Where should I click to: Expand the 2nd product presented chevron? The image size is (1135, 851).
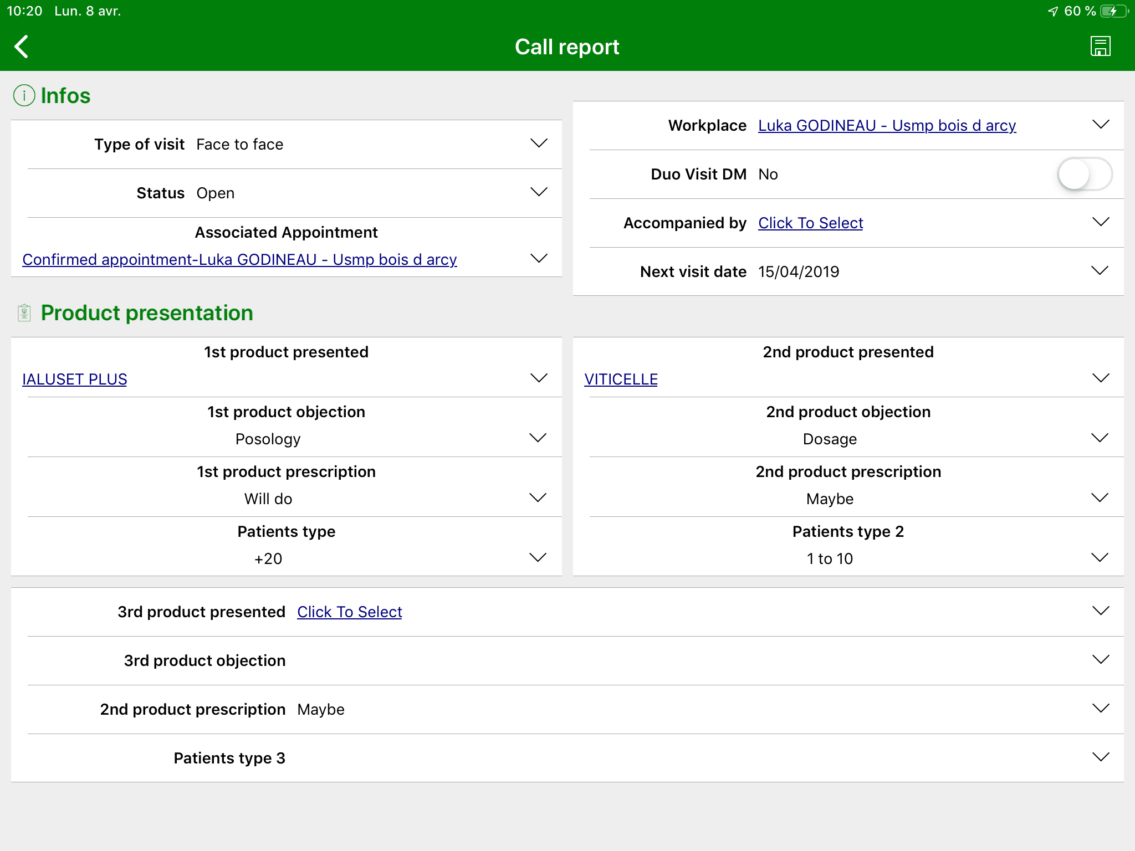pos(1101,378)
